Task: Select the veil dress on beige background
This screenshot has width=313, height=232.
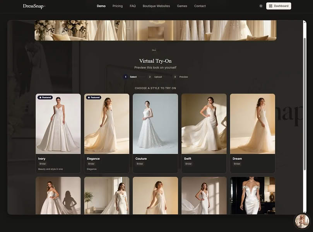Action: (x=155, y=196)
